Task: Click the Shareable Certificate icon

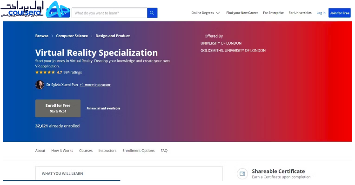Action: tap(242, 174)
